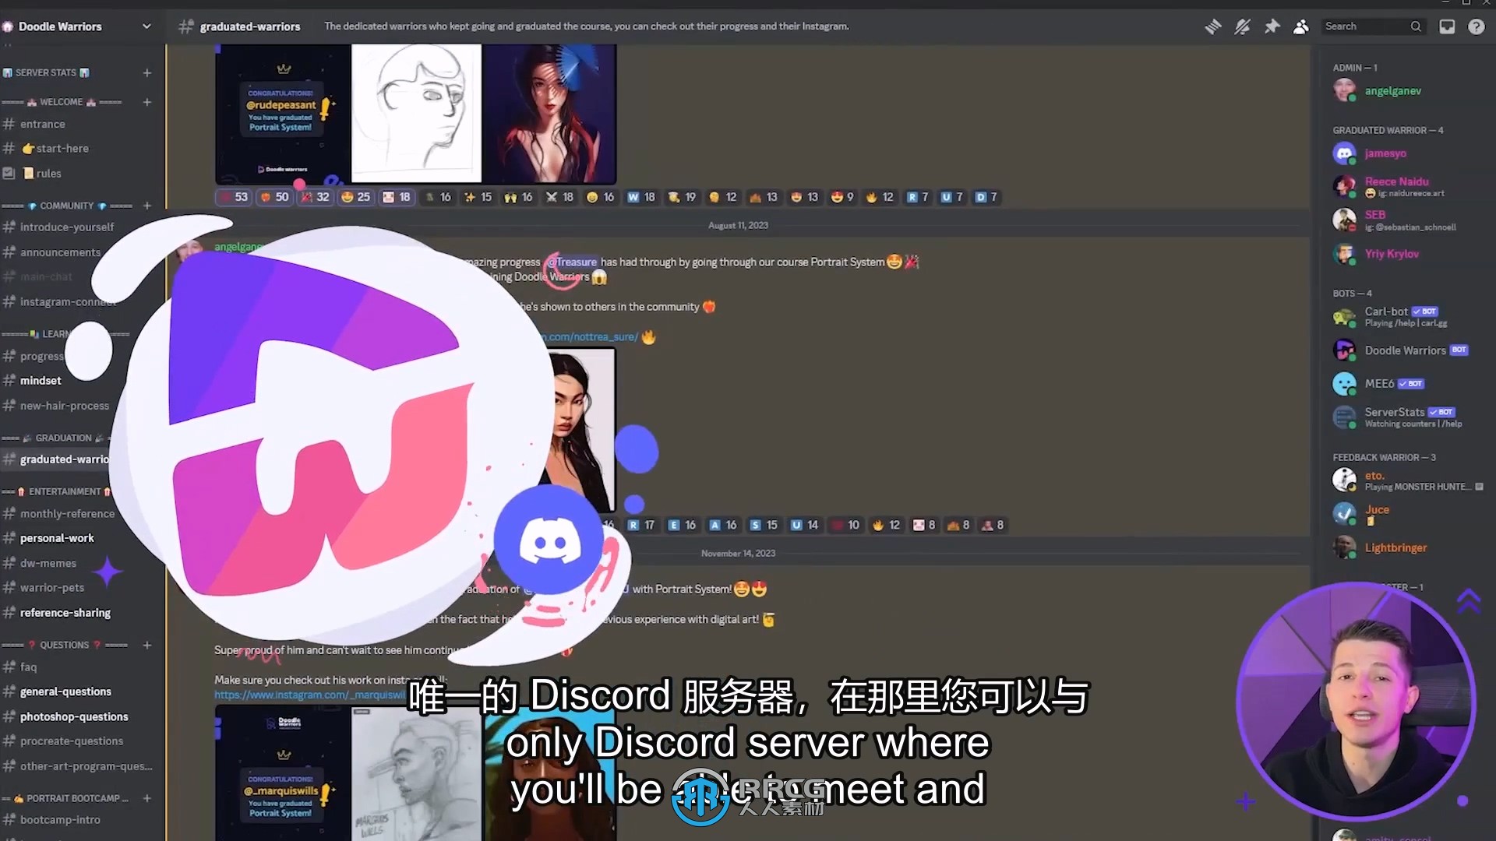Click the pin messages icon in toolbar
Screen dimensions: 1496x841
[1272, 26]
